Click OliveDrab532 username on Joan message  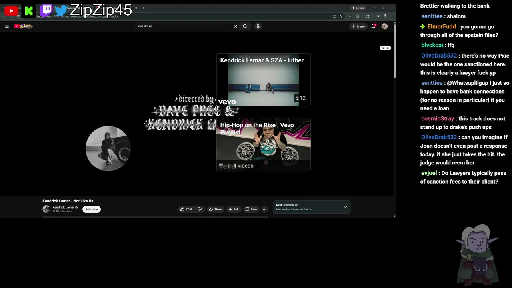pyautogui.click(x=439, y=137)
